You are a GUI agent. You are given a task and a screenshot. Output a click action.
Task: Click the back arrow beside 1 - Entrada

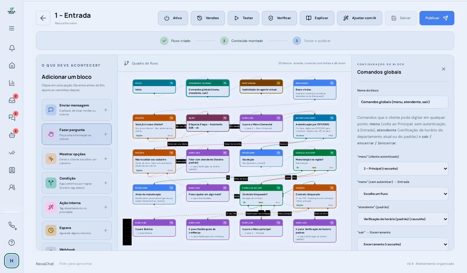(x=43, y=18)
